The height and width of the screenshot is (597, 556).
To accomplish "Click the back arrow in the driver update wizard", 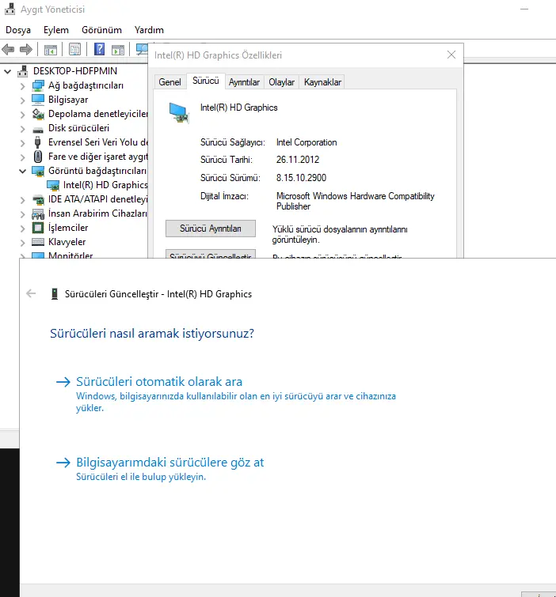I will pyautogui.click(x=32, y=293).
